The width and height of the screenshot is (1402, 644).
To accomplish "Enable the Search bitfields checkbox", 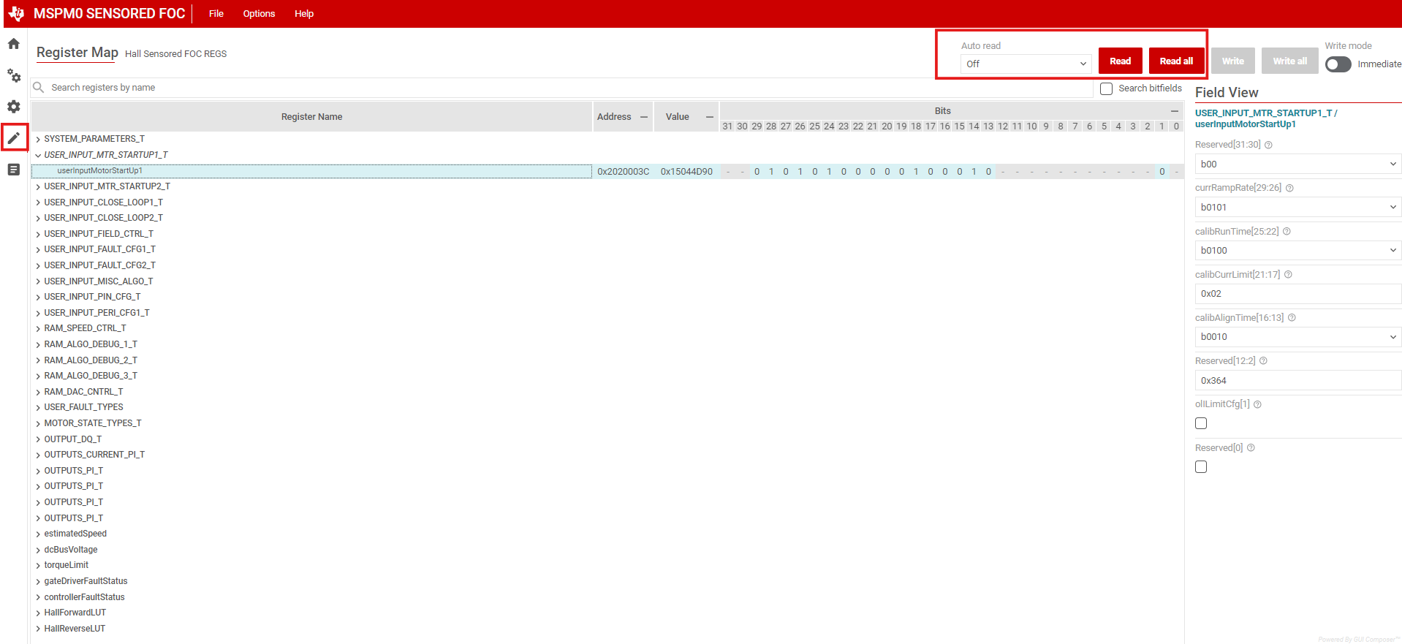I will tap(1107, 88).
